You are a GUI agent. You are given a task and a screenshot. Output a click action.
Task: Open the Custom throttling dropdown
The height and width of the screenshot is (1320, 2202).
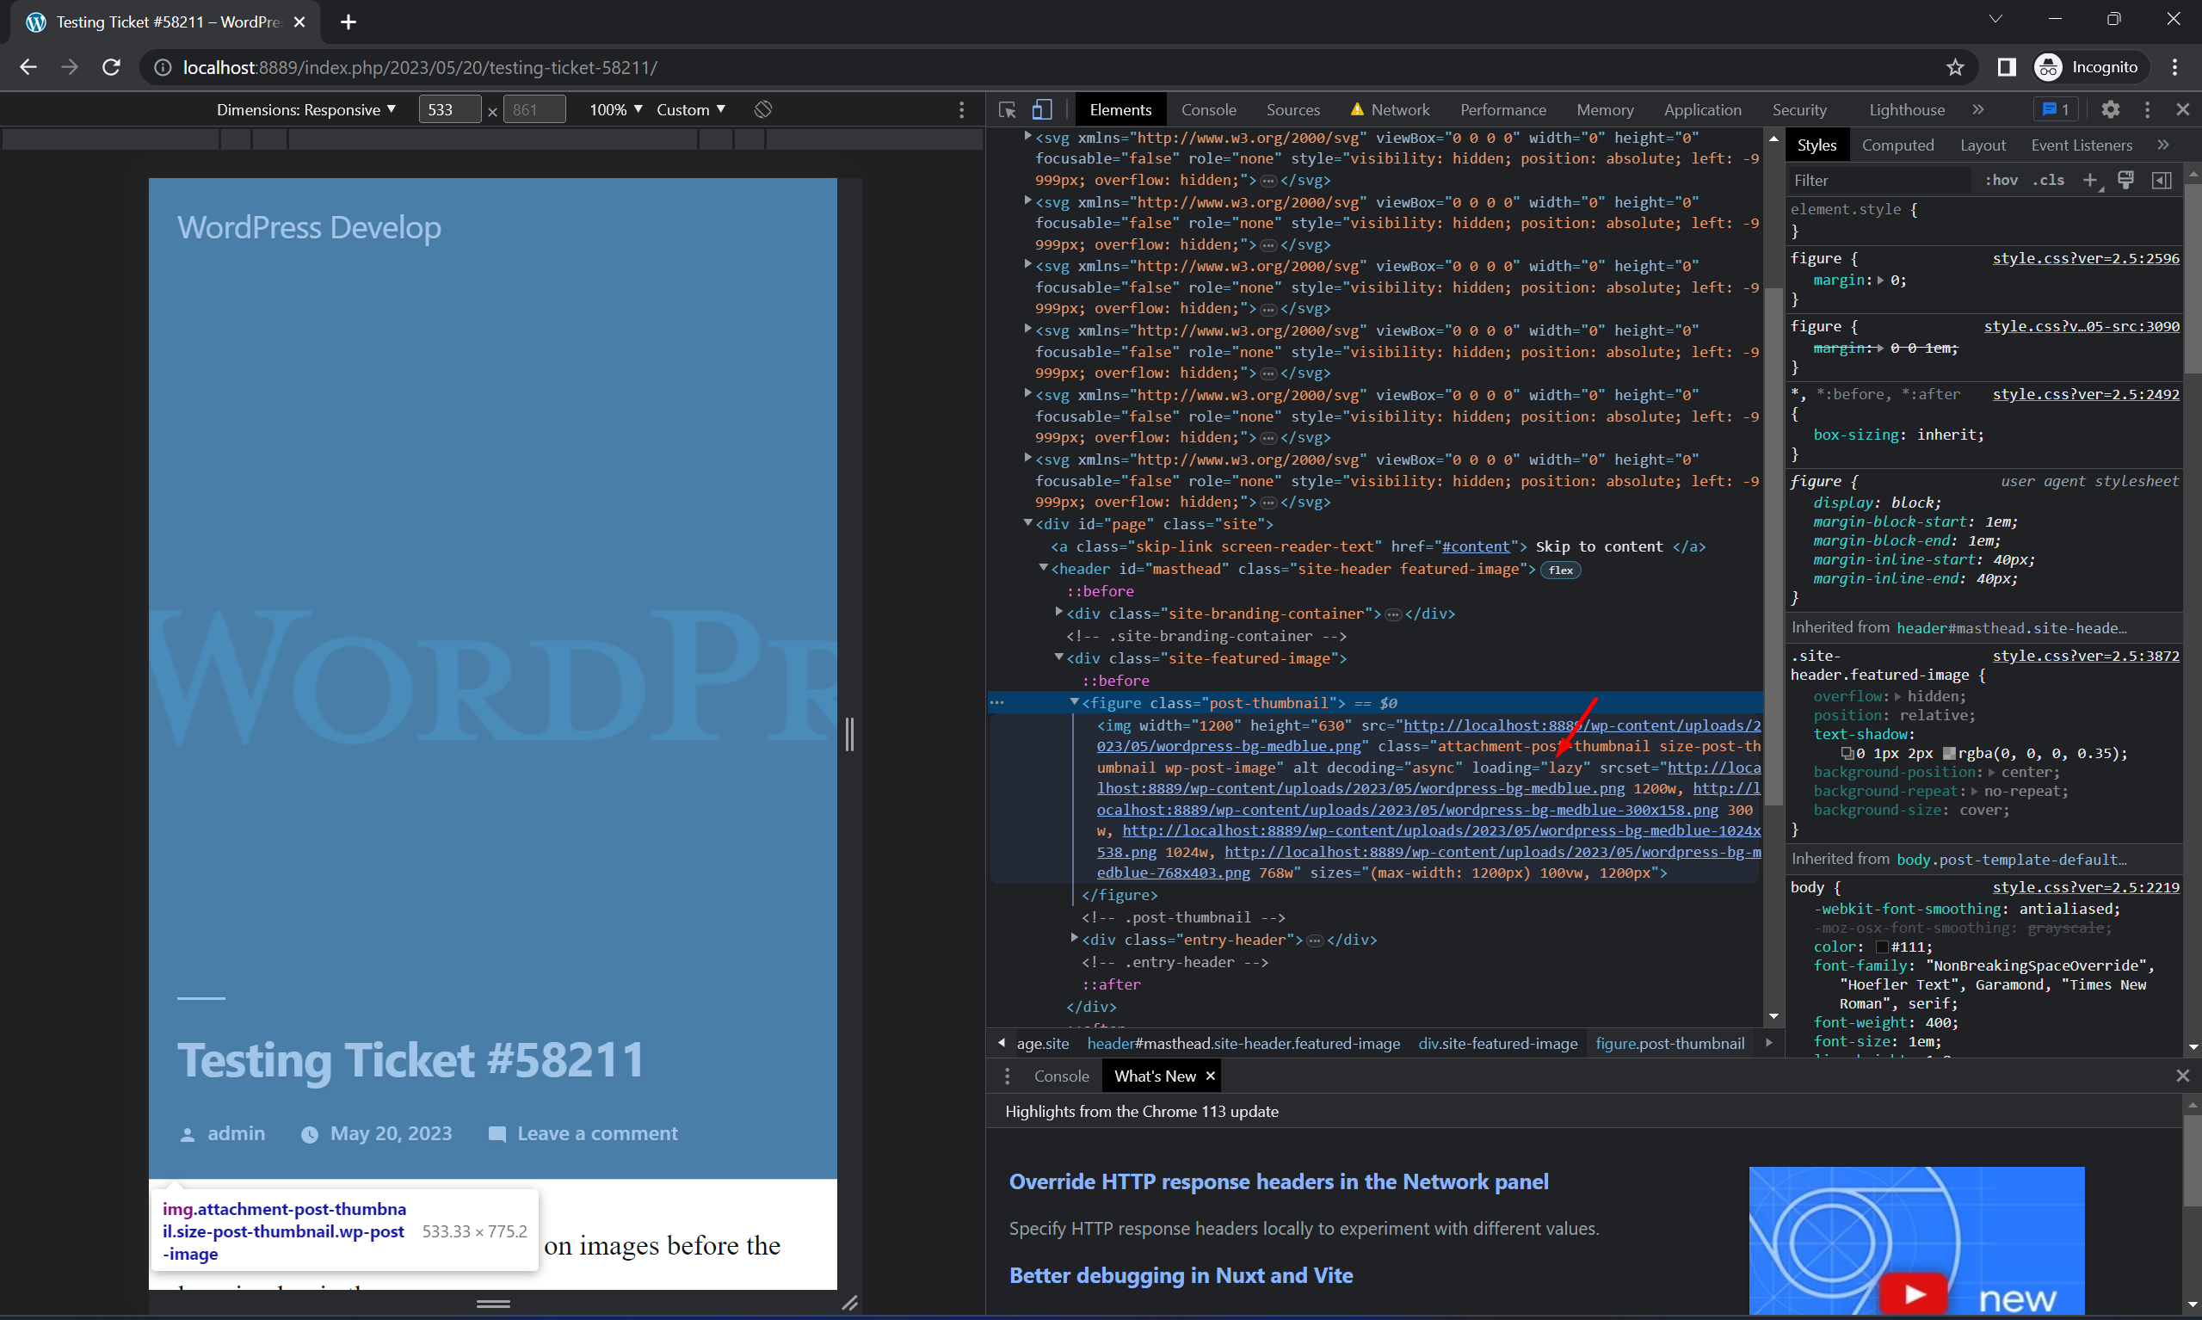[x=691, y=109]
